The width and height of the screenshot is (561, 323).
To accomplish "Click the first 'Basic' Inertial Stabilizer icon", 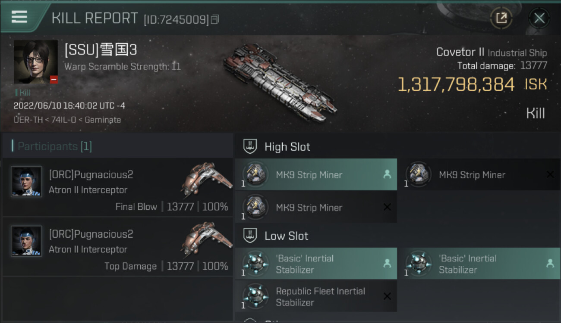I will [255, 264].
